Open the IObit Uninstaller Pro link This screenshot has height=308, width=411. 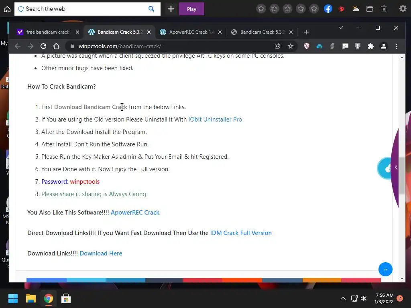click(215, 120)
